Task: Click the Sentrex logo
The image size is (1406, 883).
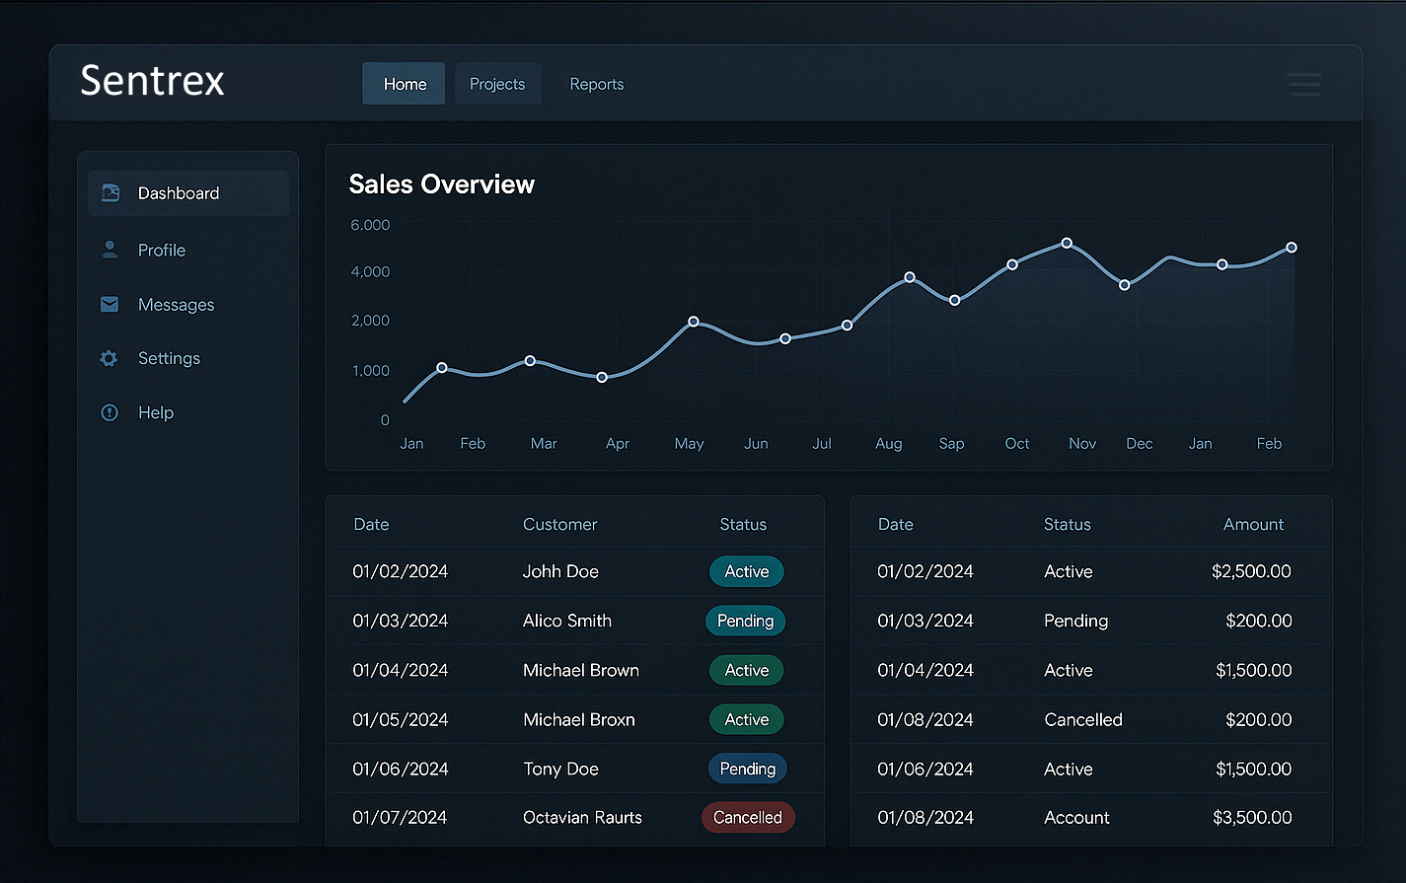Action: click(x=153, y=81)
